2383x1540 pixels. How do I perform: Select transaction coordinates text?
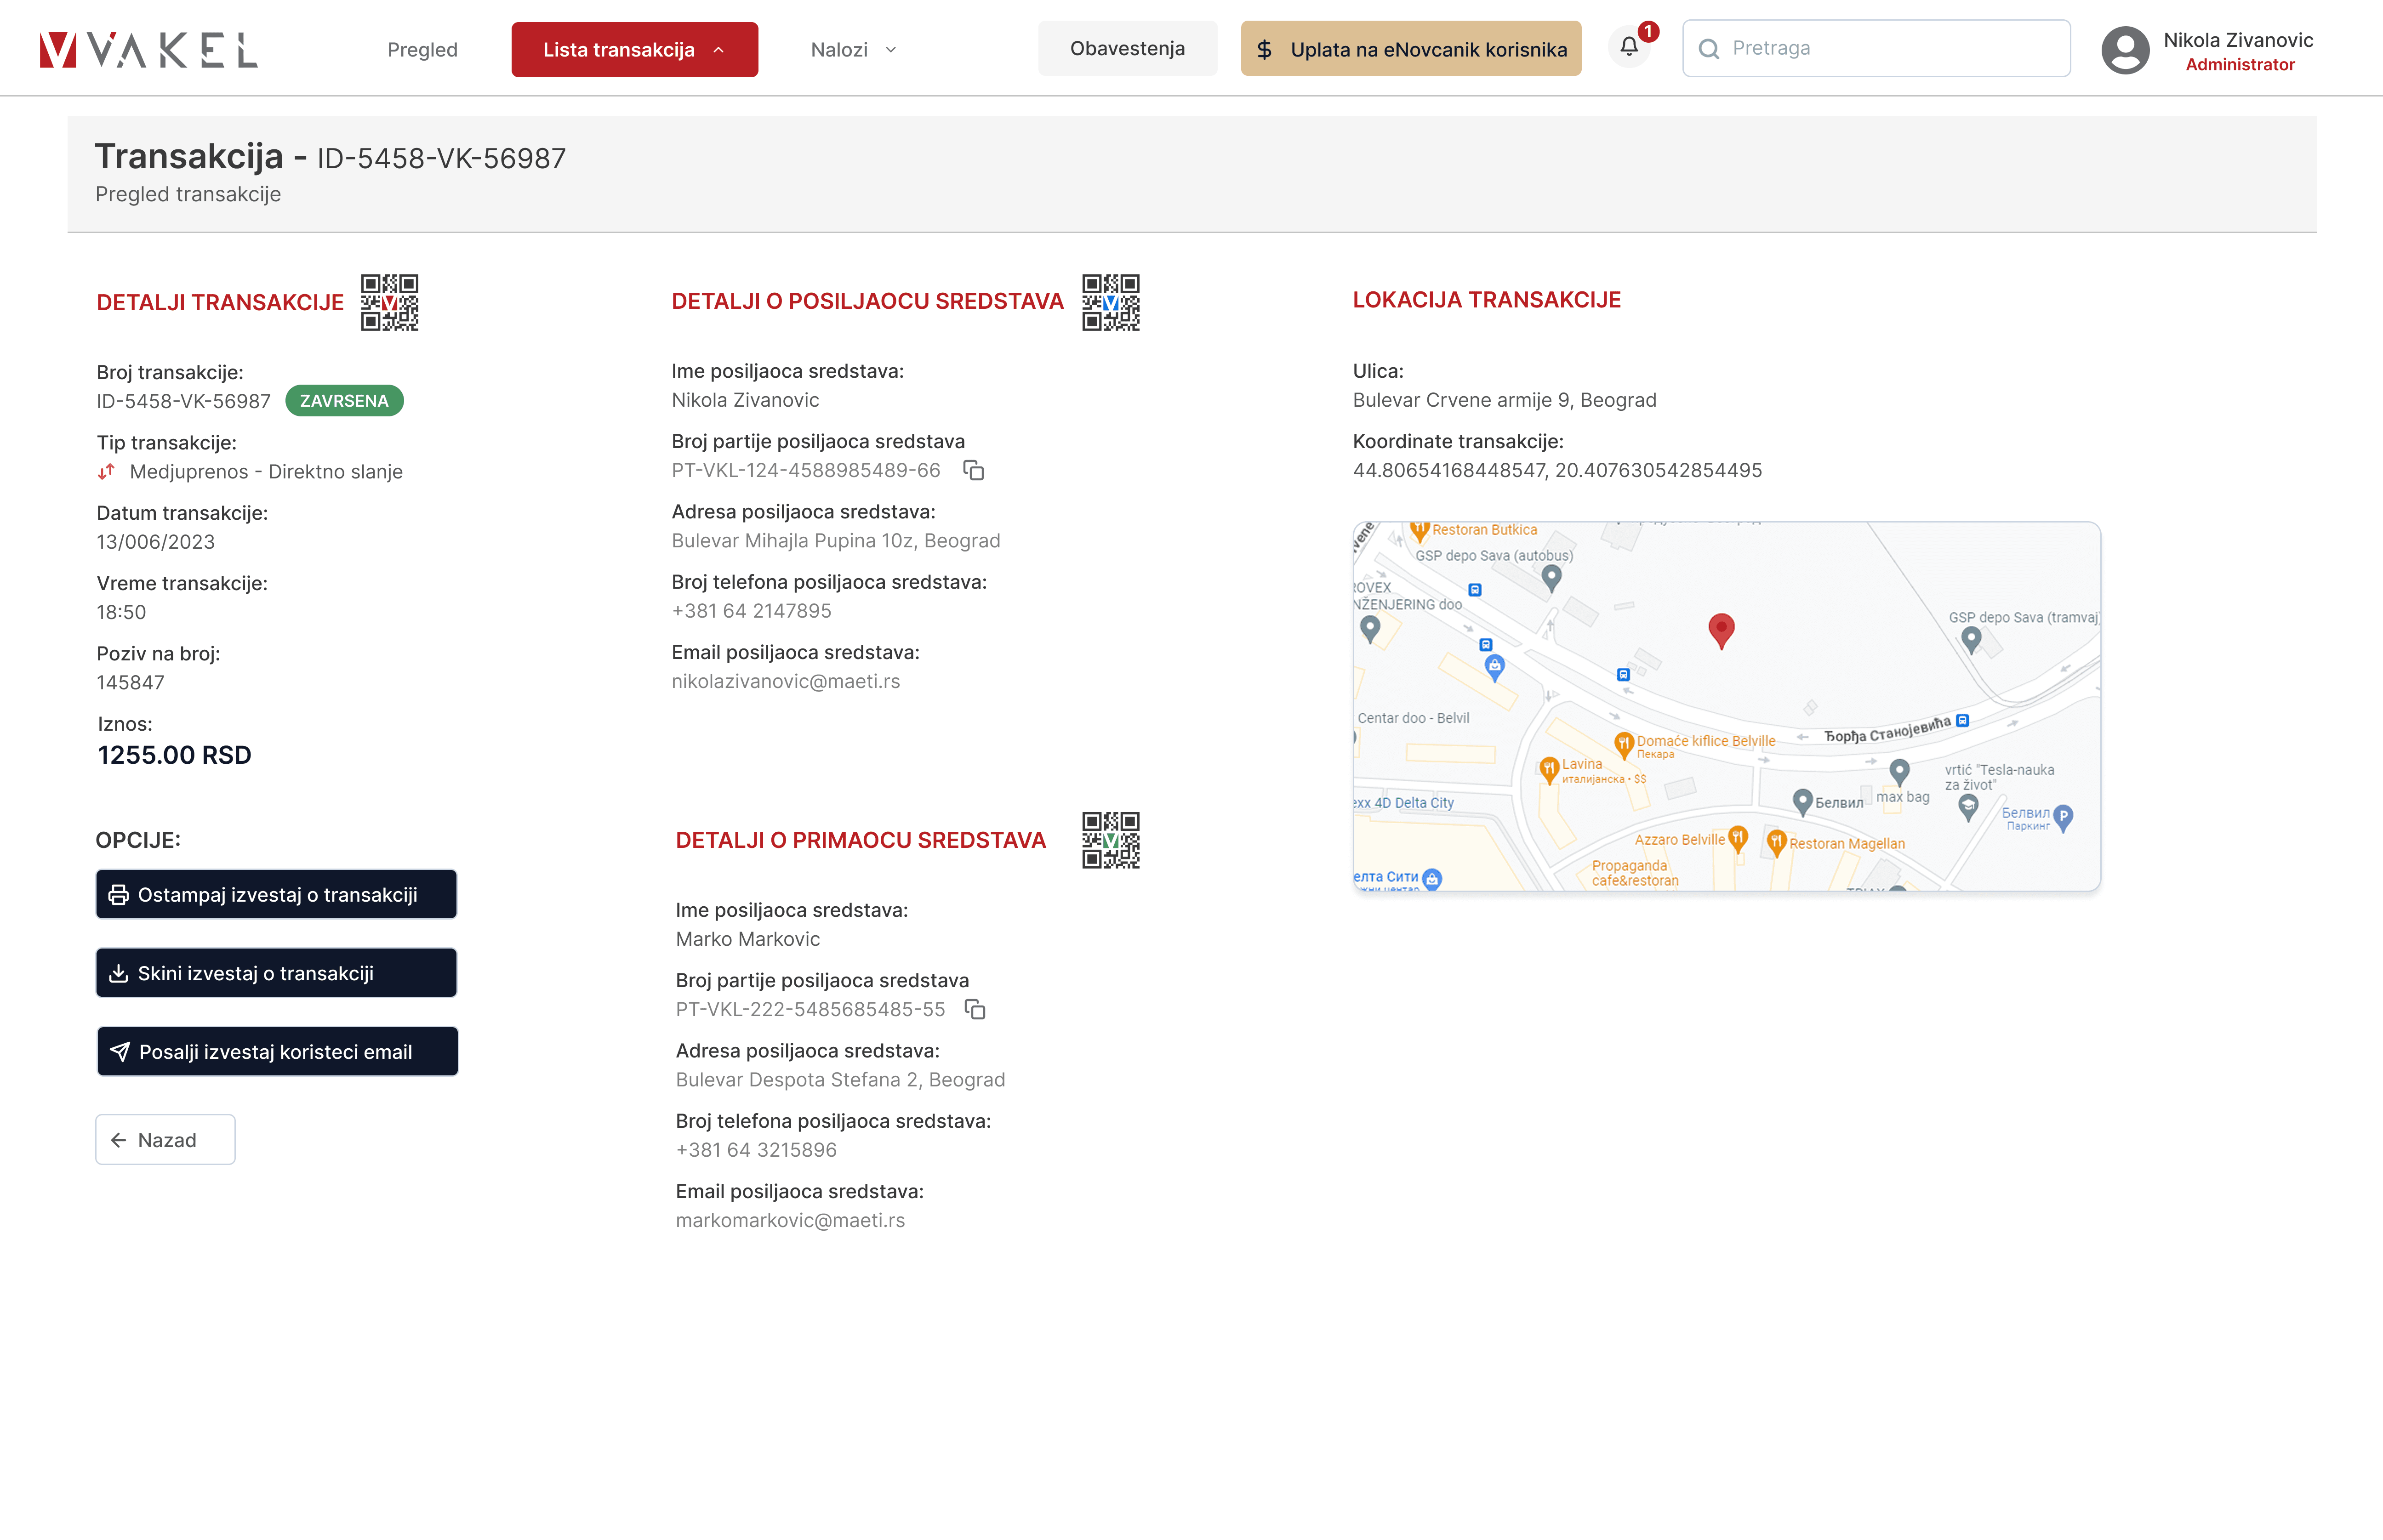[x=1557, y=470]
